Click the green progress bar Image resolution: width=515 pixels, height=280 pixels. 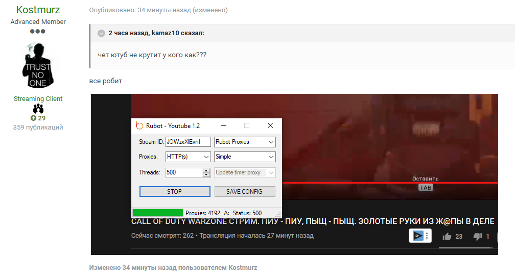[x=157, y=213]
